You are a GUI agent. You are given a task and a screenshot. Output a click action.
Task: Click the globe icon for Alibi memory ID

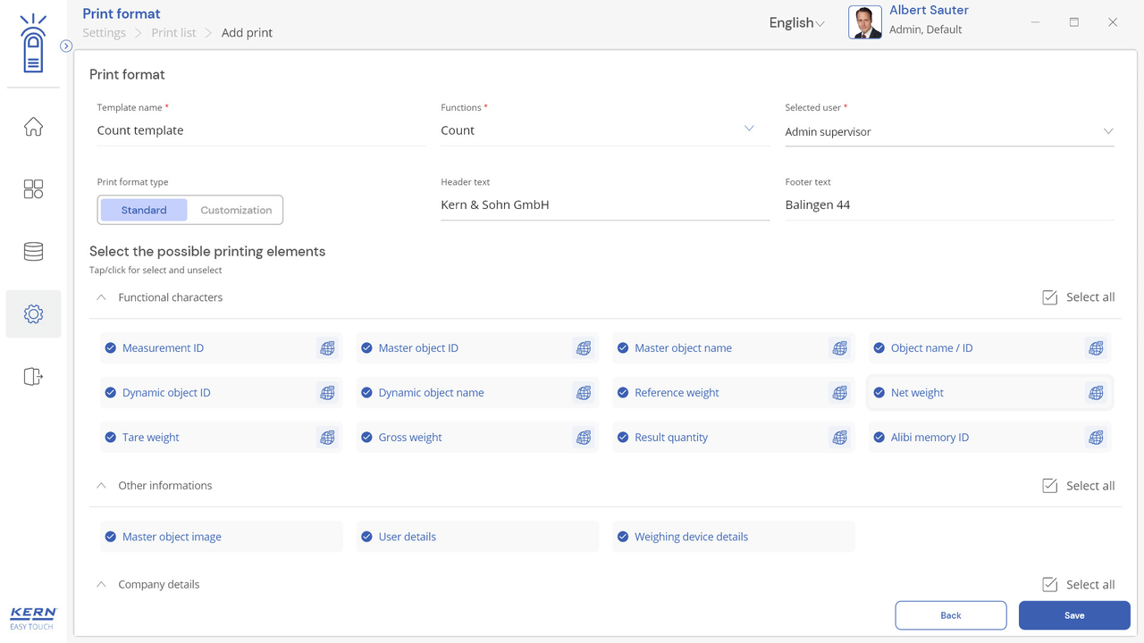(x=1096, y=438)
